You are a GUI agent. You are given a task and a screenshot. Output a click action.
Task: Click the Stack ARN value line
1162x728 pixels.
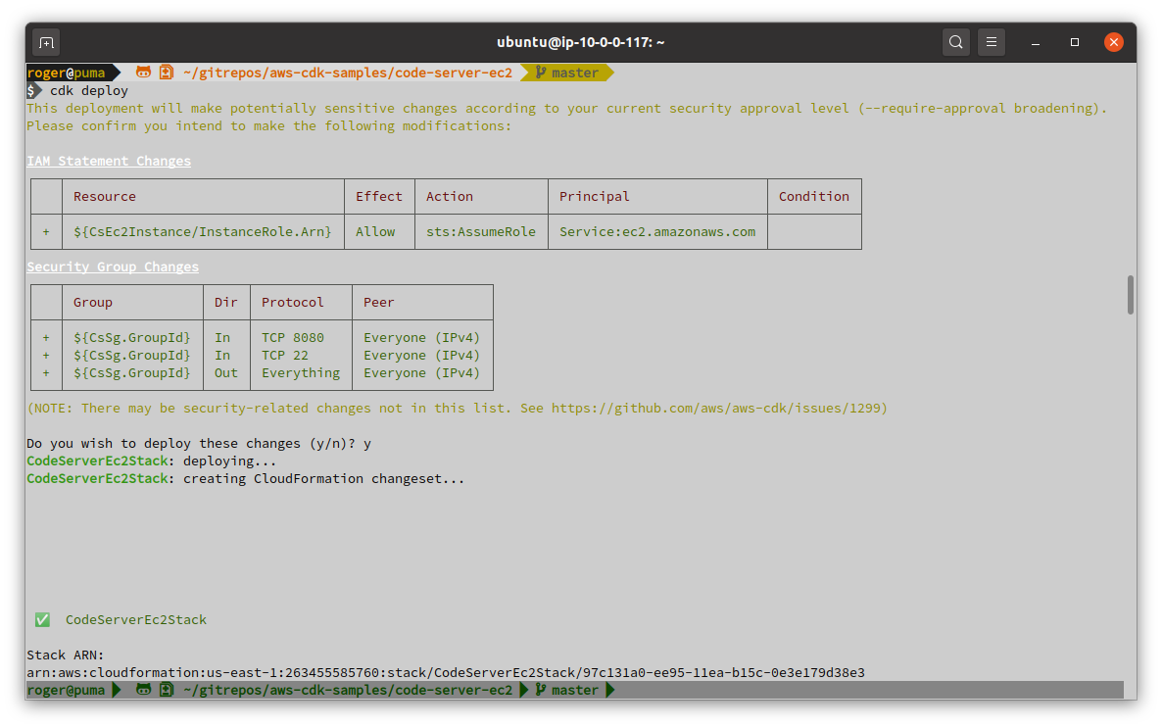coord(446,672)
